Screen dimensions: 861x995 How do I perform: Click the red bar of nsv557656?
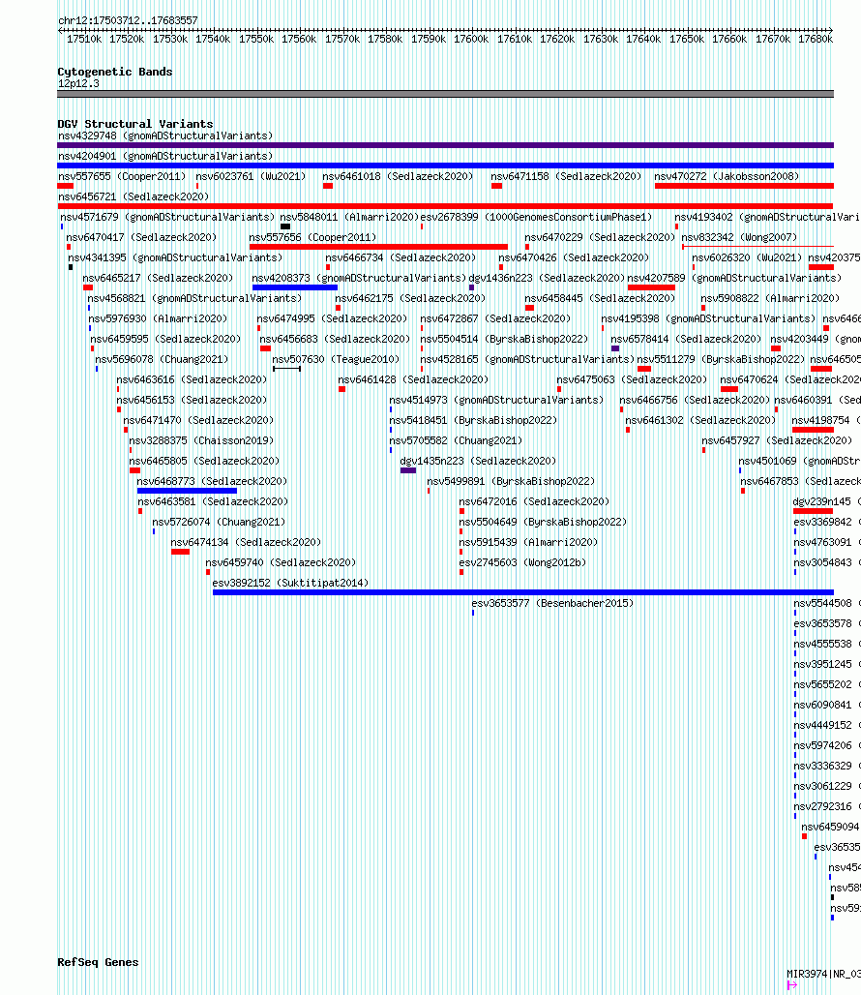378,247
